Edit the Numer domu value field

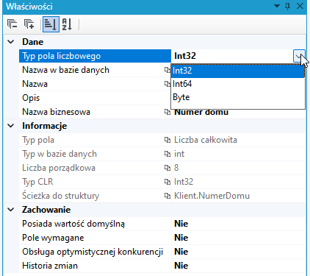click(x=238, y=113)
